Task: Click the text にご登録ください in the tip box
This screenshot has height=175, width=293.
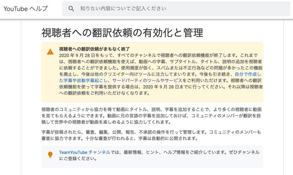Action: (x=78, y=159)
